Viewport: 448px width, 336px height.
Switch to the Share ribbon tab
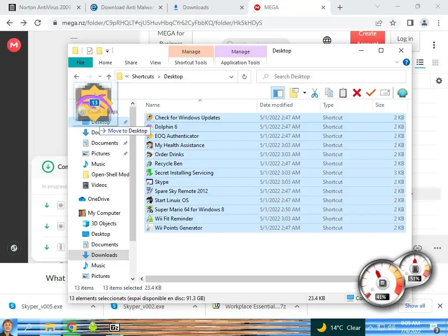131,62
